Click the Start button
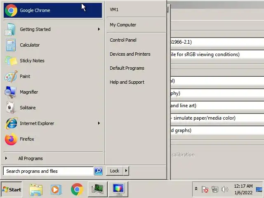 12,189
